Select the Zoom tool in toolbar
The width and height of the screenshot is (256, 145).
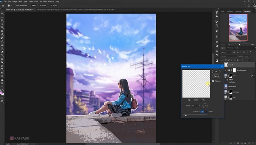[2, 83]
